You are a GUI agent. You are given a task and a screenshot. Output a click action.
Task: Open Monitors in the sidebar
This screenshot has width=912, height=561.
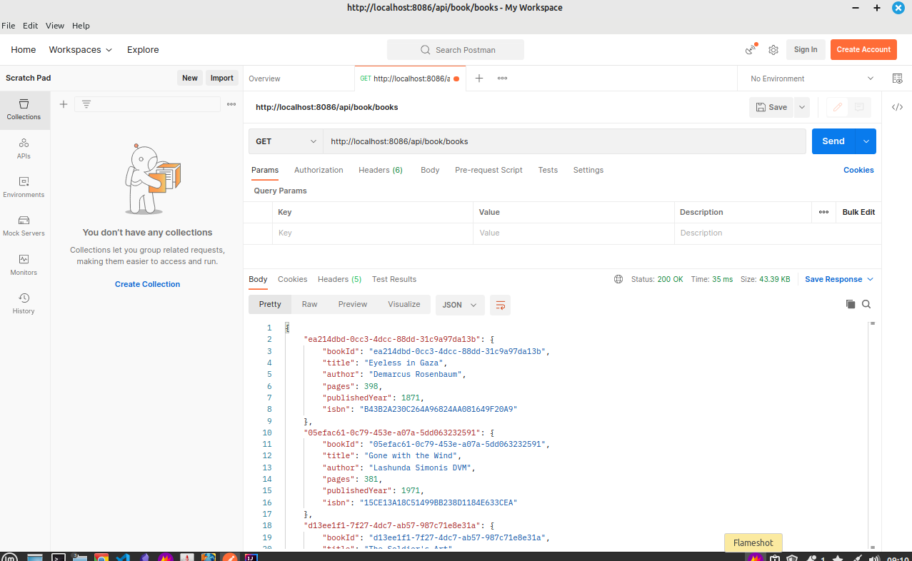coord(24,266)
